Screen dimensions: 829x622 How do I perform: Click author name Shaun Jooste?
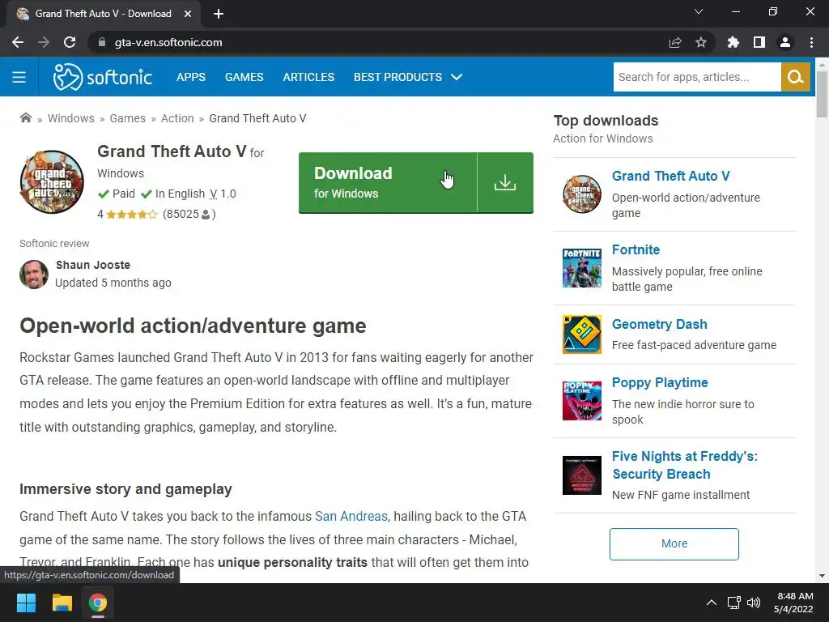pos(93,265)
